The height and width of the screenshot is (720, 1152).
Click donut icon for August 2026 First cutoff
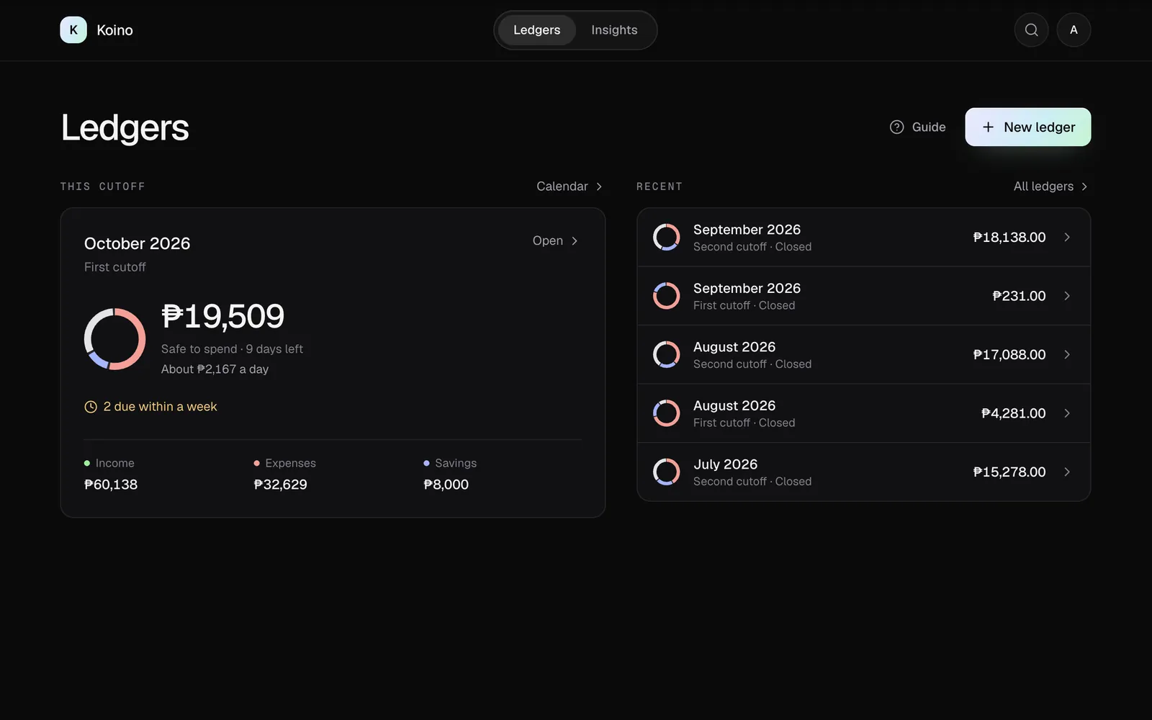click(666, 413)
